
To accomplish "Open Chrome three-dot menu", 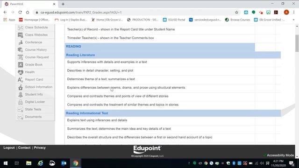I will (x=294, y=13).
